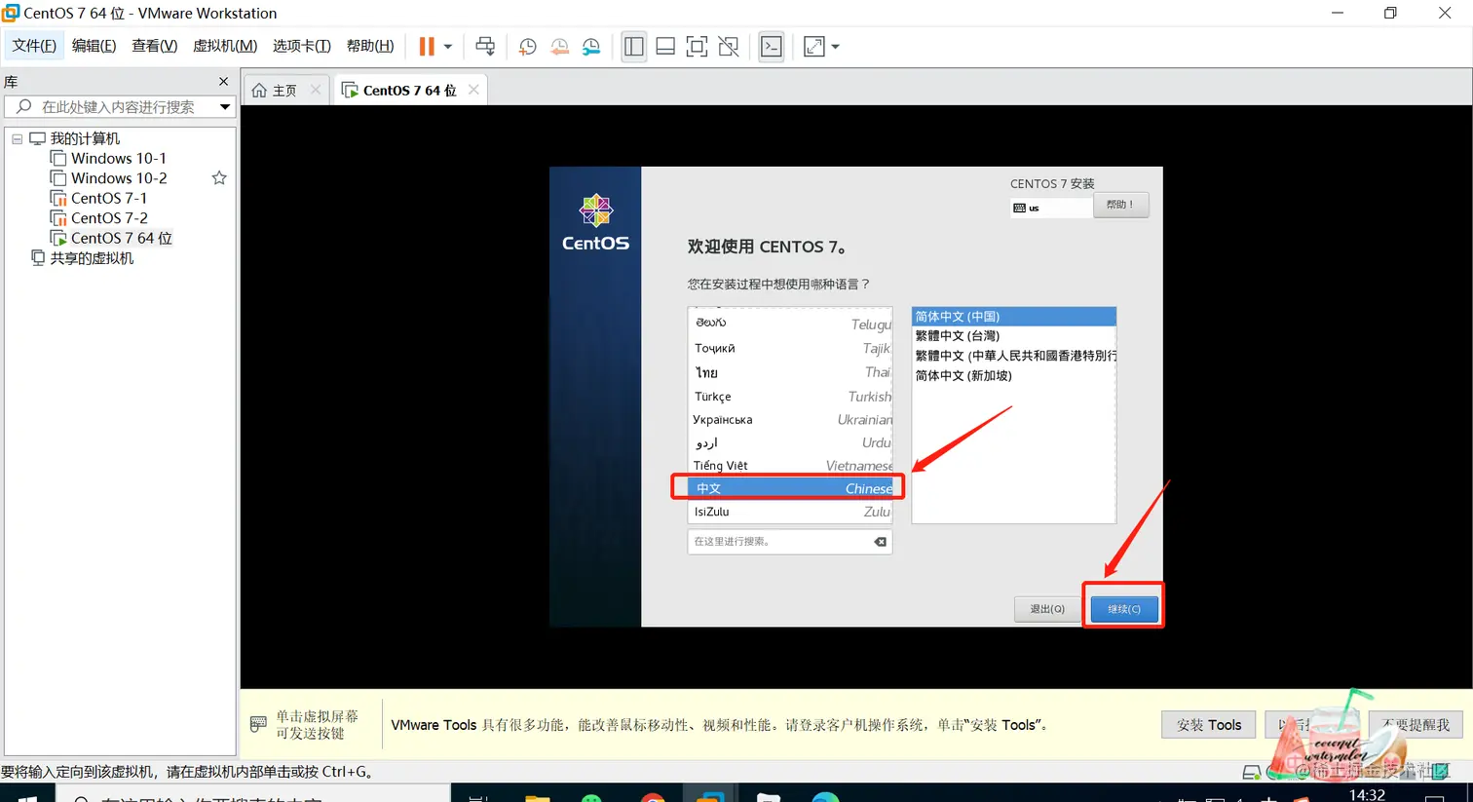The image size is (1473, 802).
Task: Clear the language search field
Action: pyautogui.click(x=881, y=542)
